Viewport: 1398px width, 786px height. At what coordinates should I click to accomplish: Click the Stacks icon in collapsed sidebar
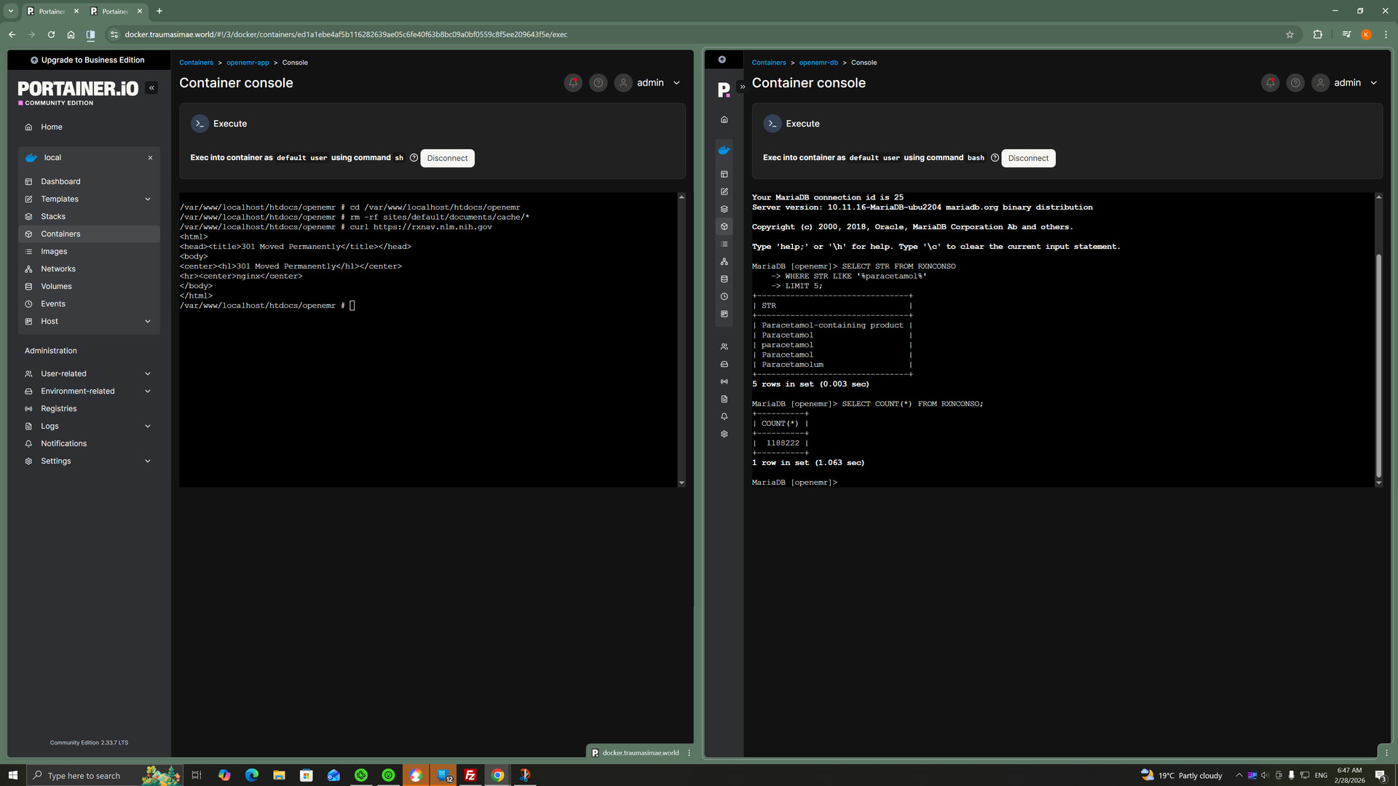tap(724, 209)
